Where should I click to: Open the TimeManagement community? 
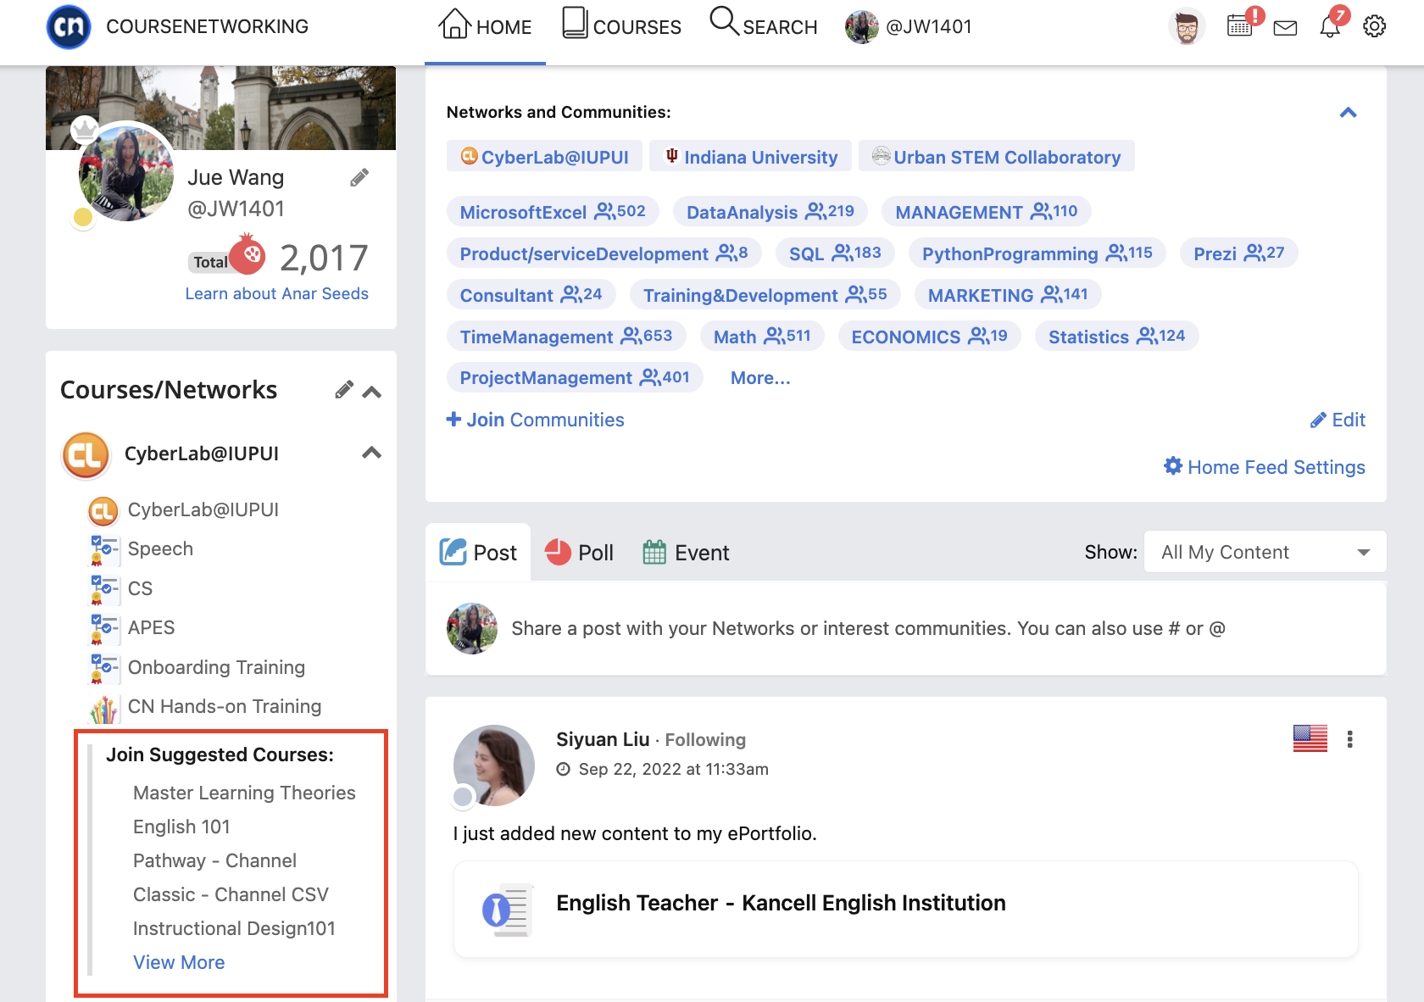566,337
